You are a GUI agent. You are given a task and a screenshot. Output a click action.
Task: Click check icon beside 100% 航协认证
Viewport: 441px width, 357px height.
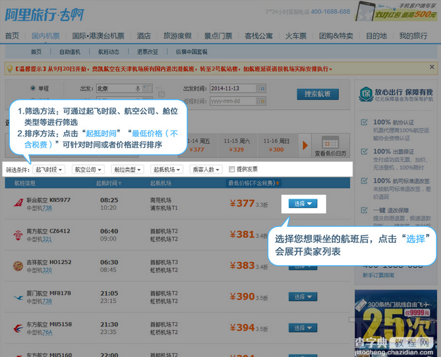point(365,122)
